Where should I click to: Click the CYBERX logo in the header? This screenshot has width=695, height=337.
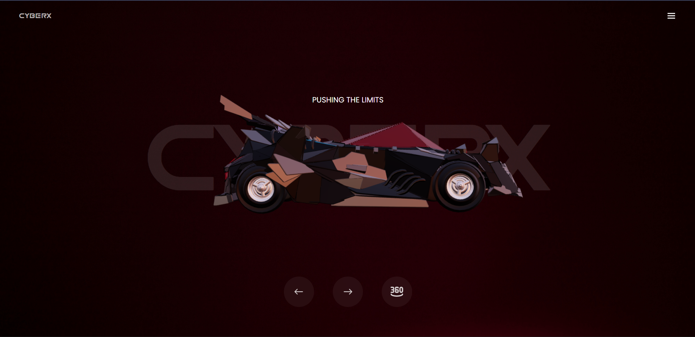click(35, 16)
